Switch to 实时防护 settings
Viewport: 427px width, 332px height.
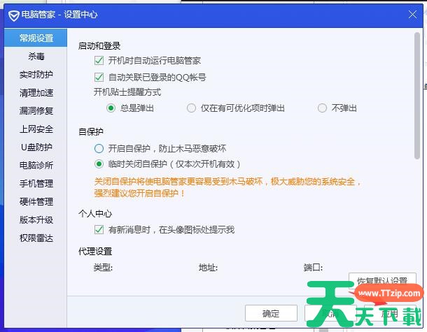[x=36, y=75]
